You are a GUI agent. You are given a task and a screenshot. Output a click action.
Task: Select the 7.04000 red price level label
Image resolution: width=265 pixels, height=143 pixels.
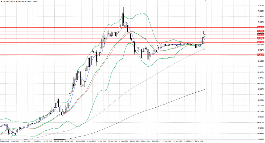pos(261,27)
